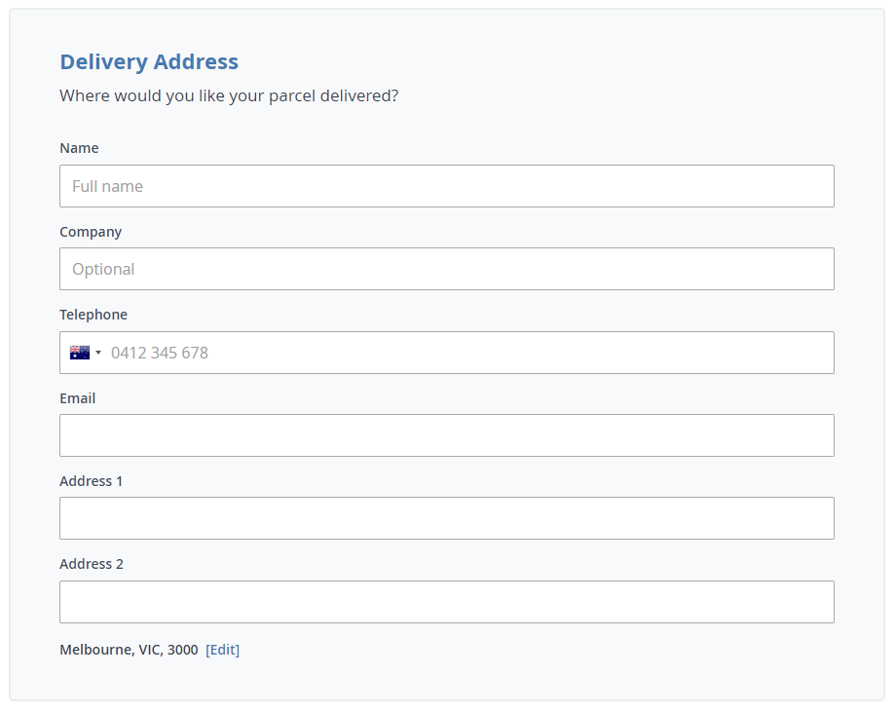Click the Australian flag icon

click(79, 353)
